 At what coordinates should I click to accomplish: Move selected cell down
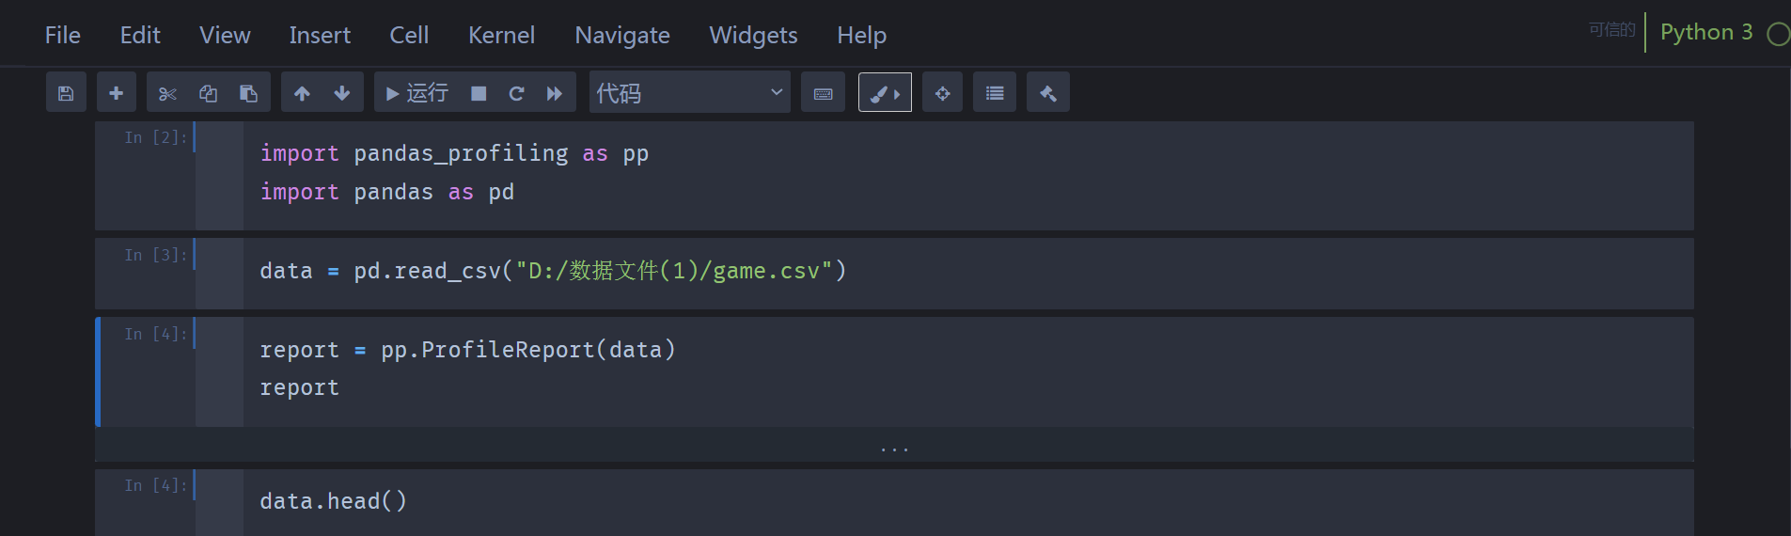342,93
